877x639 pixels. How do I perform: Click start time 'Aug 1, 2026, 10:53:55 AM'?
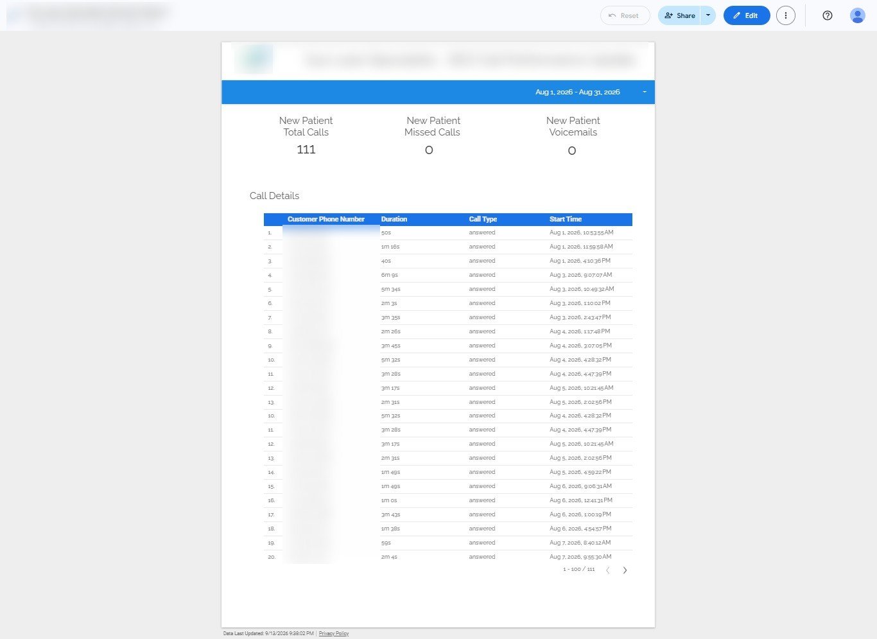click(581, 232)
